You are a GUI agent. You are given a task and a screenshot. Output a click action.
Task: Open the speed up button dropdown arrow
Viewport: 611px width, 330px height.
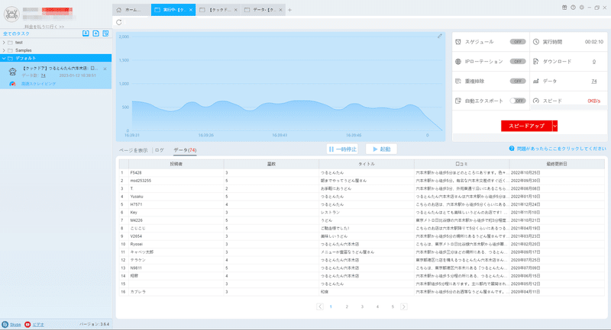(x=555, y=126)
